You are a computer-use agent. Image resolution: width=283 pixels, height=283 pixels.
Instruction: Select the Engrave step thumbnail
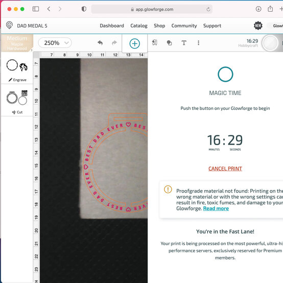[x=17, y=65]
